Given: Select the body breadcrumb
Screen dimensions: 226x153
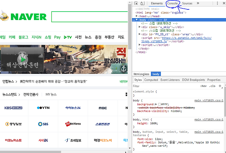Looking at the screenshot, I should coord(156,74).
